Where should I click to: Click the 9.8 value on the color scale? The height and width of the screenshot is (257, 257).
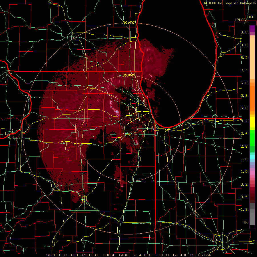pyautogui.click(x=244, y=32)
